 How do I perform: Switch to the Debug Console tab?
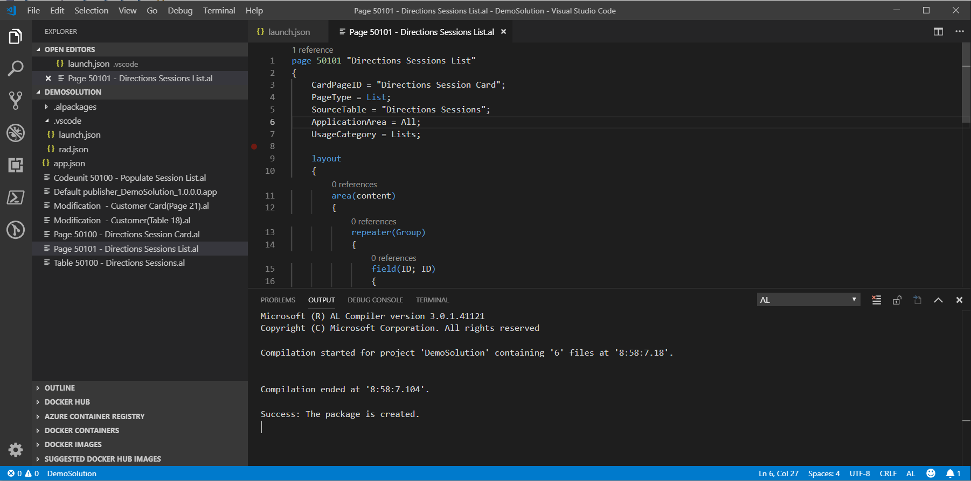(x=375, y=300)
